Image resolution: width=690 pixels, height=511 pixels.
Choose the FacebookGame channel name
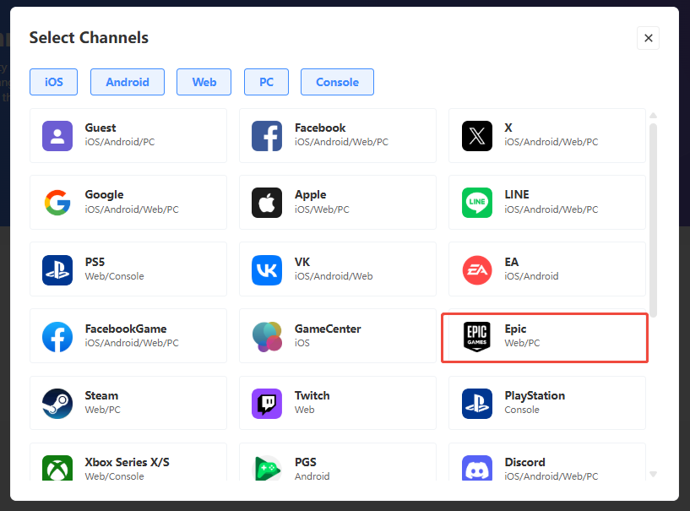click(x=126, y=329)
